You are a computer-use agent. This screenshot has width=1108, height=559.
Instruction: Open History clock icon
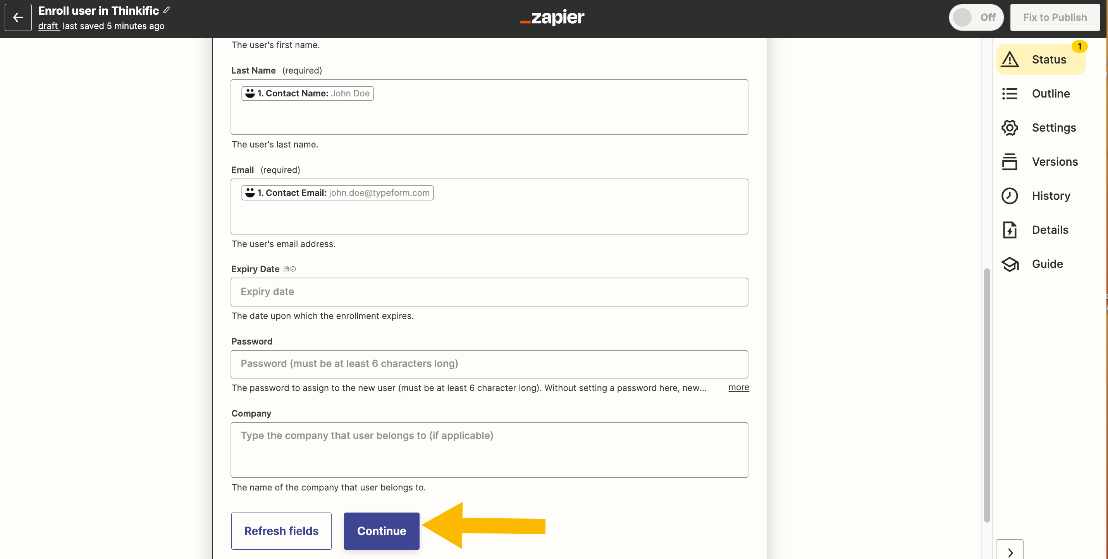click(1010, 196)
